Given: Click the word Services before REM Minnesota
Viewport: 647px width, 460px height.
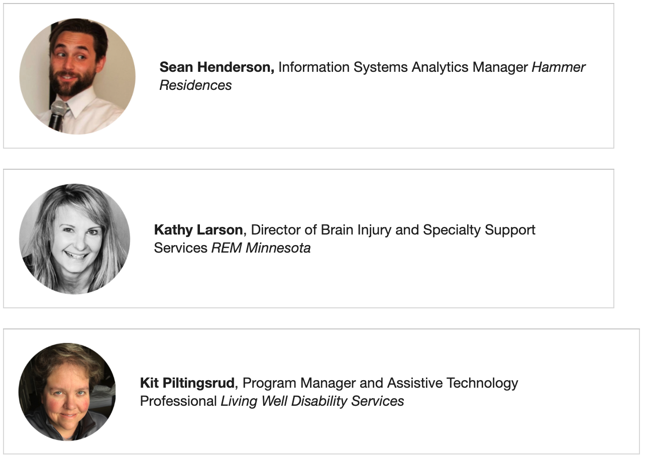Looking at the screenshot, I should (181, 248).
